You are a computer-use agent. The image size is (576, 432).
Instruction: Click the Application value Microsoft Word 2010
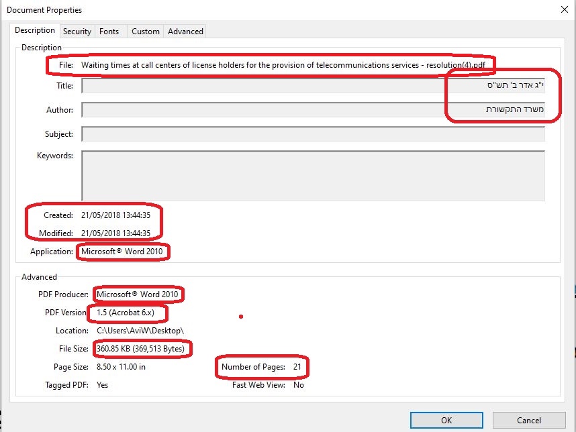tap(122, 252)
